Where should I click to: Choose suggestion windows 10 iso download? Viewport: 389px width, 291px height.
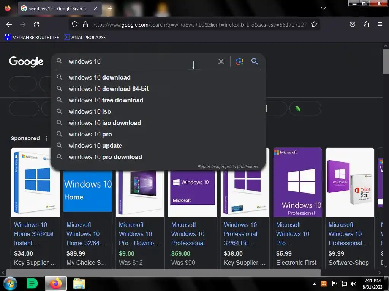pos(158,123)
